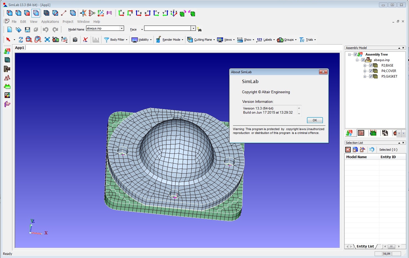The height and width of the screenshot is (258, 409).
Task: Click OK in About SimLab dialog
Action: [315, 120]
